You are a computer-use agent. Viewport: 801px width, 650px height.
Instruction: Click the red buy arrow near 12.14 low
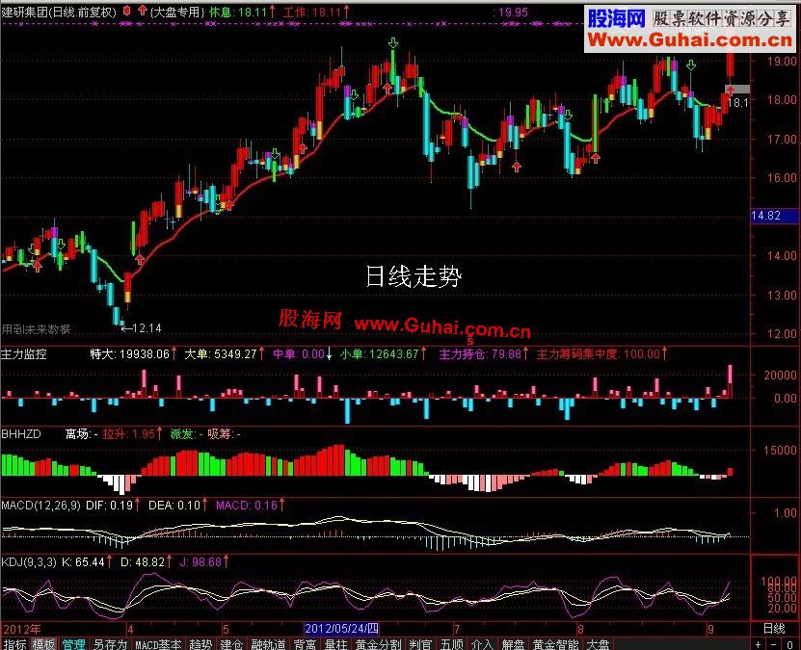(140, 259)
